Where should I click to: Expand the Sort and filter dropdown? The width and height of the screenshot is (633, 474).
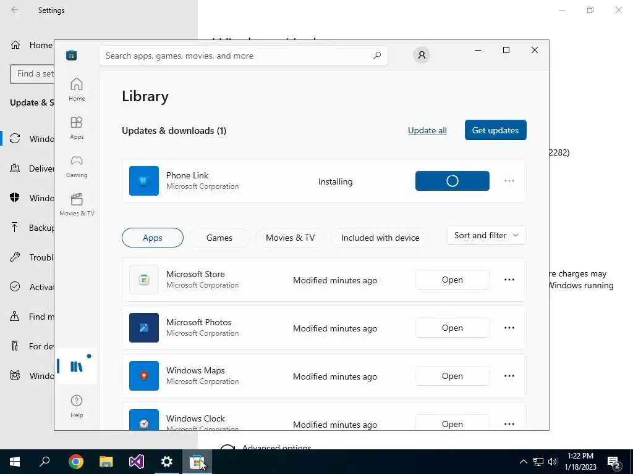click(486, 235)
